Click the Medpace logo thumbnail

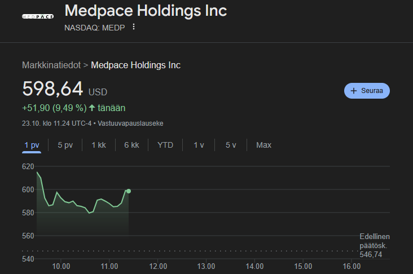[37, 17]
